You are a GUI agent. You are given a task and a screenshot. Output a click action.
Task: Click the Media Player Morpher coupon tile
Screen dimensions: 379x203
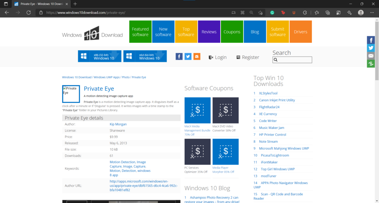(225, 152)
